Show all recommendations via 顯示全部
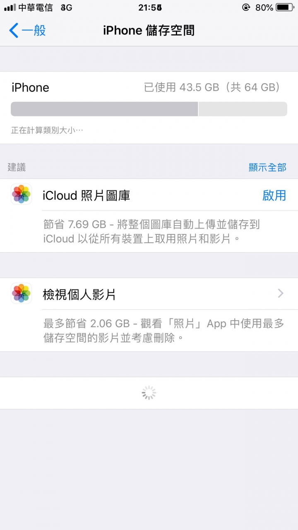Viewport: 298px width, 530px height. 267,167
